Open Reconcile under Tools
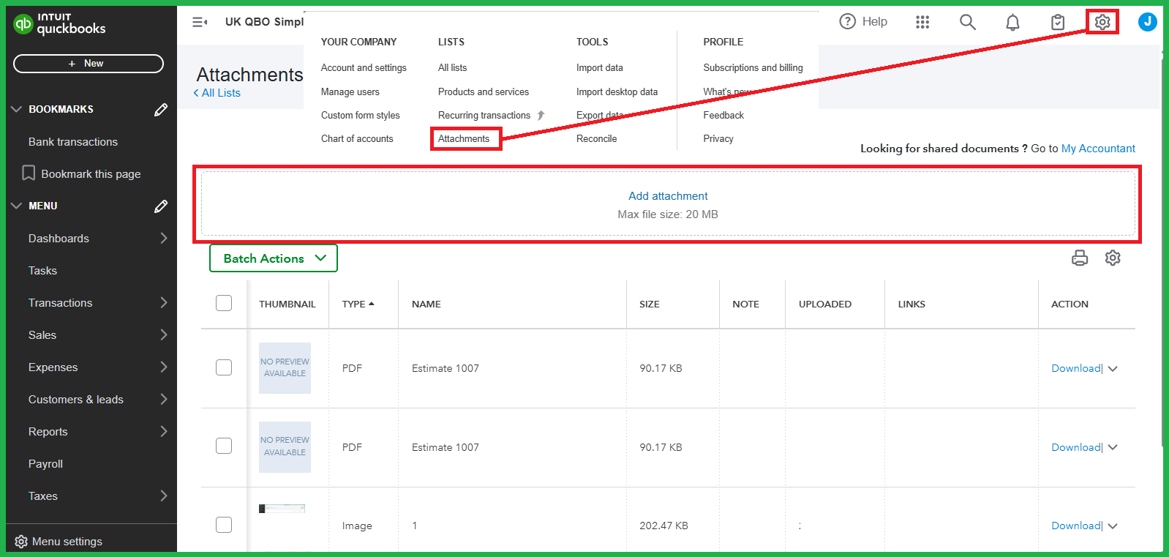 [596, 138]
